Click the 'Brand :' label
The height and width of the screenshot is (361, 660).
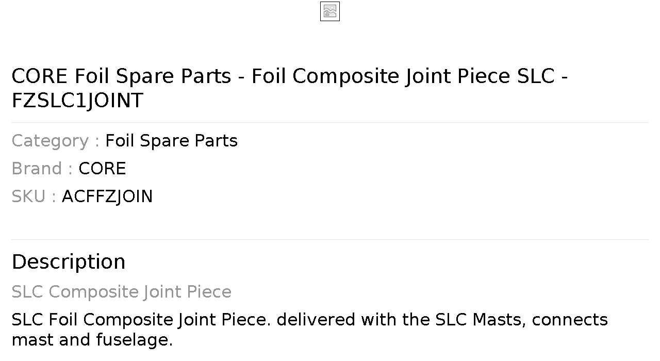42,169
